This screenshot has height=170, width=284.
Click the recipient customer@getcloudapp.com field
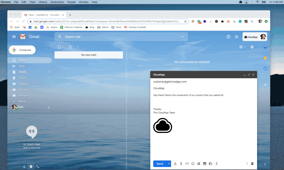click(x=204, y=82)
